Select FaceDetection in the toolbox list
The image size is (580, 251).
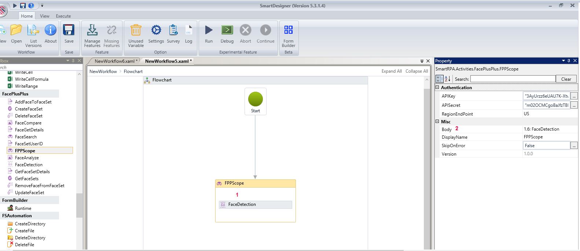pyautogui.click(x=29, y=165)
